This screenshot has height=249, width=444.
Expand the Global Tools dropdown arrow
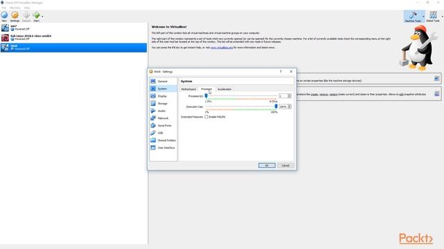tap(443, 17)
